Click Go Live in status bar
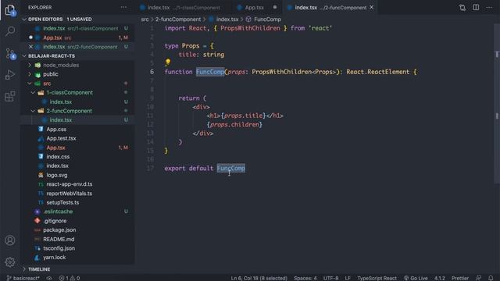Image resolution: width=500 pixels, height=281 pixels. (x=416, y=278)
